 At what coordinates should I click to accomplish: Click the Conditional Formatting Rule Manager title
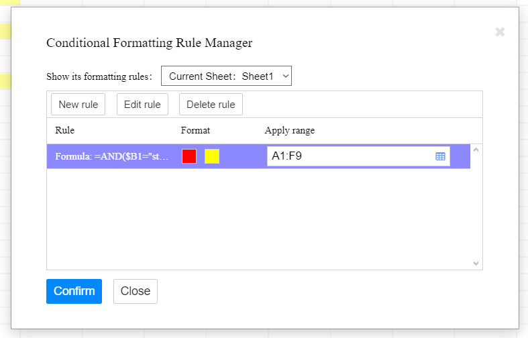click(x=149, y=43)
